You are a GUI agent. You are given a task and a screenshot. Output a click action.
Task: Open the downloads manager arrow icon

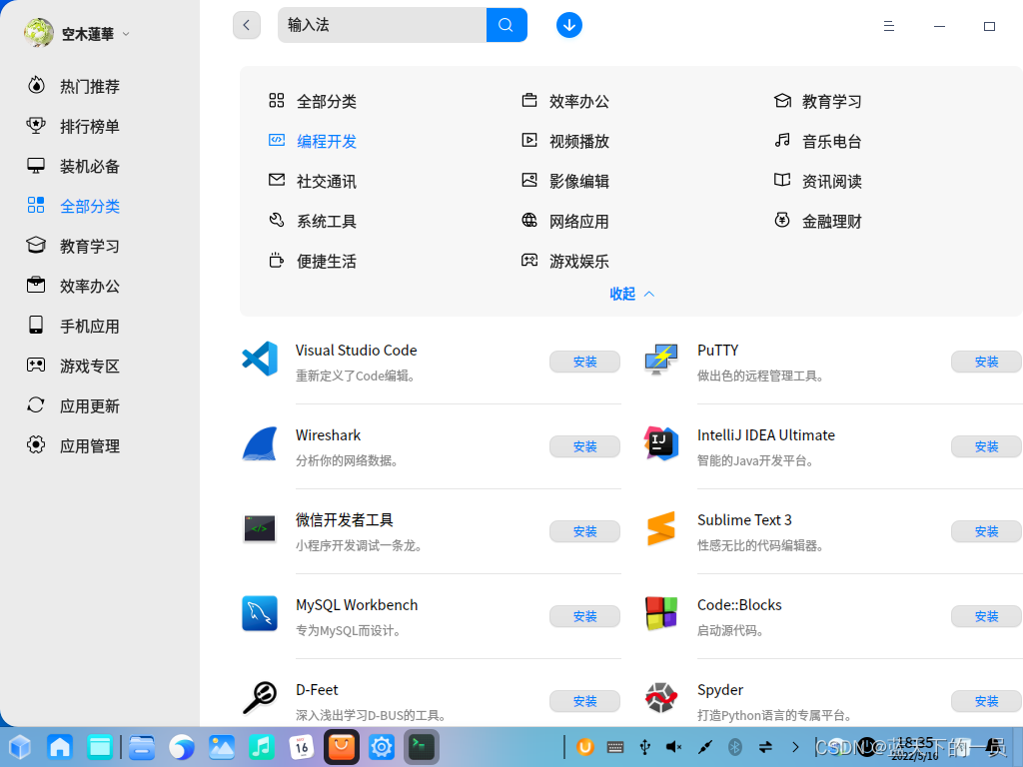pos(568,25)
